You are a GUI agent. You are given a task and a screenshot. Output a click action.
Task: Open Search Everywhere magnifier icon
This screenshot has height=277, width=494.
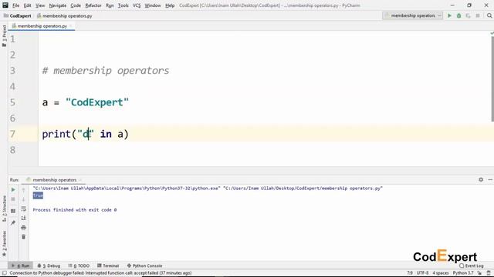click(x=489, y=15)
